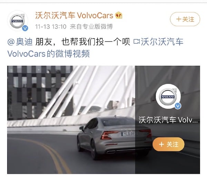Follow the account with the outlined +关注 button
This screenshot has height=180, width=207.
point(185,19)
